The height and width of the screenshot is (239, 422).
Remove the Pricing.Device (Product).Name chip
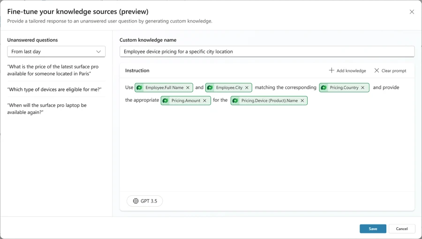(302, 101)
